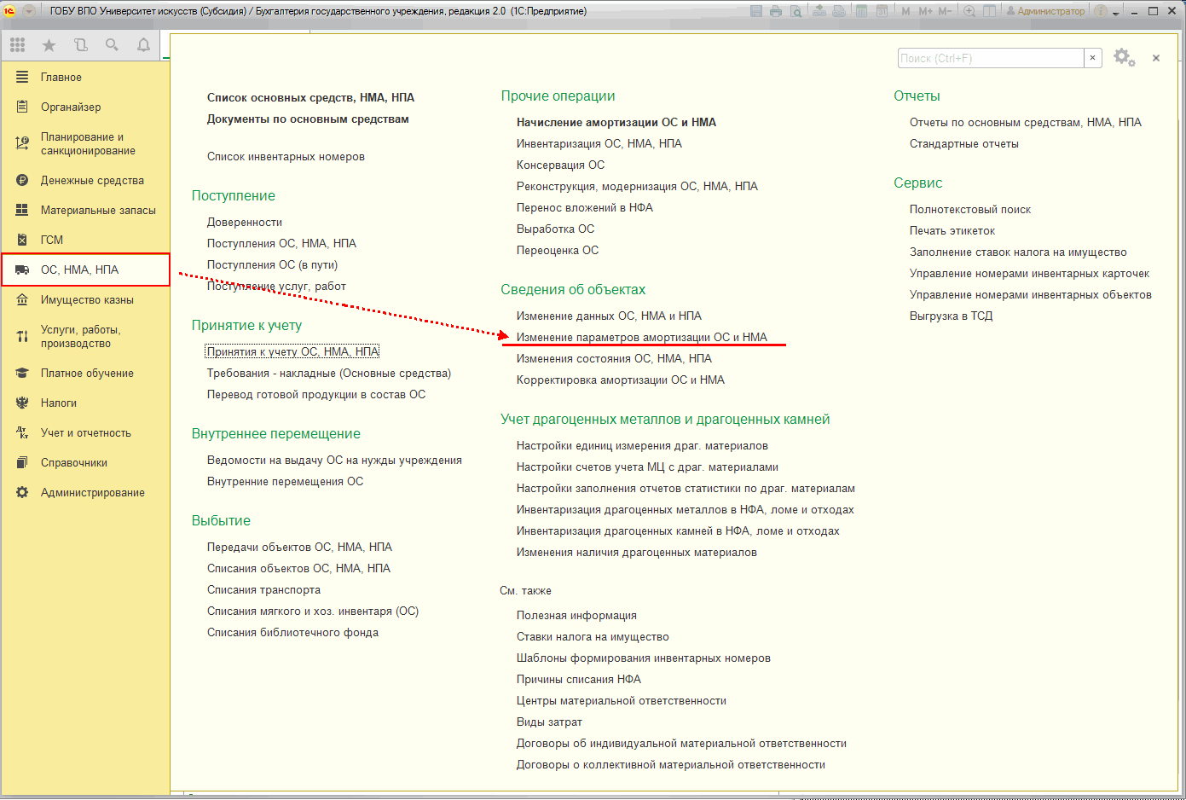Screen dimensions: 1186x800
Task: Open main menu dropdown next to 1C logo
Action: tap(29, 11)
